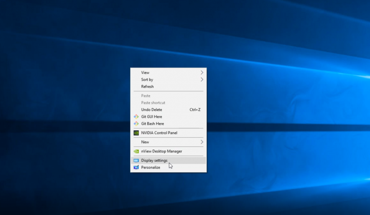Choose Git Bash Here
This screenshot has height=215, width=370.
tap(168, 124)
